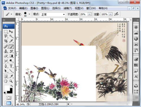Open the 视图(V) menu
Image resolution: width=141 pixels, height=107 pixels.
tap(79, 8)
